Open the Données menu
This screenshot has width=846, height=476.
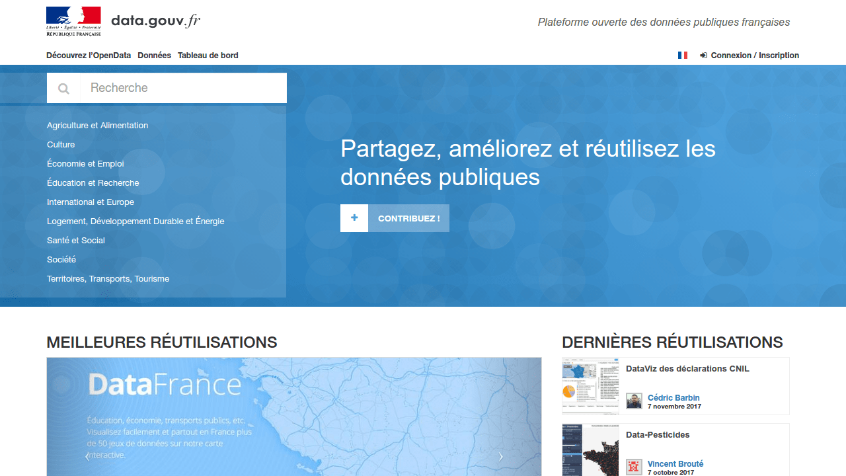154,56
